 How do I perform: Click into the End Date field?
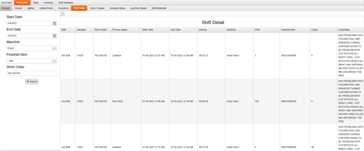pos(30,36)
